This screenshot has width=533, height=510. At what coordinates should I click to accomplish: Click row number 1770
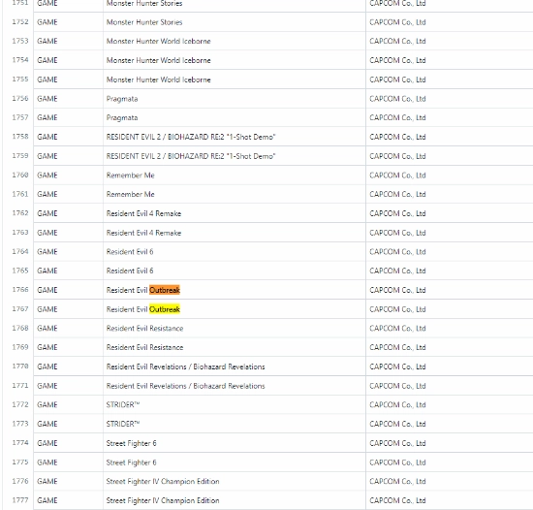point(20,367)
